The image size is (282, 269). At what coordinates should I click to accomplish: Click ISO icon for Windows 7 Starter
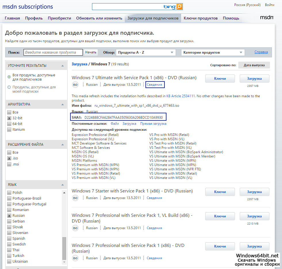pos(75,198)
